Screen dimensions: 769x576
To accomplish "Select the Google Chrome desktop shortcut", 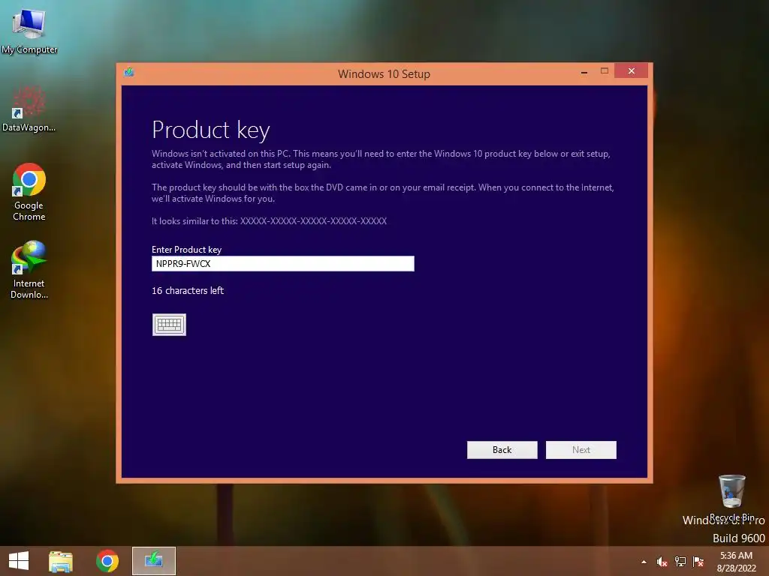I will click(x=29, y=192).
